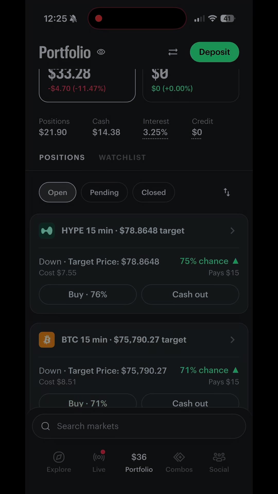Select the Pending positions filter
The image size is (278, 494).
pos(104,192)
